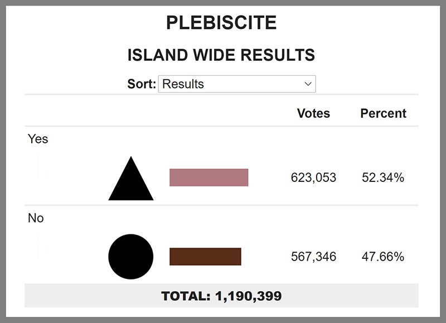
Task: Click the 52.34% percent value
Action: coord(383,177)
